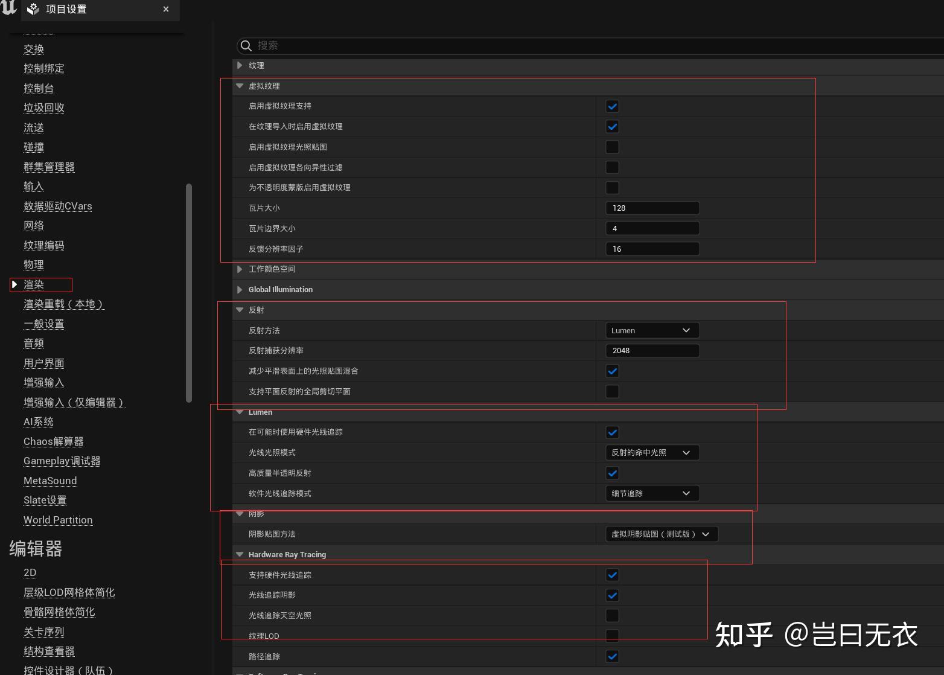Collapse the 虚拟纹理 section
Screen dimensions: 944x675
[240, 86]
